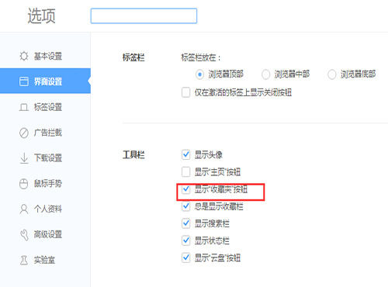The image size is (388, 287).
Task: Click the block icon beside 广告拦截
Action: pyautogui.click(x=24, y=133)
